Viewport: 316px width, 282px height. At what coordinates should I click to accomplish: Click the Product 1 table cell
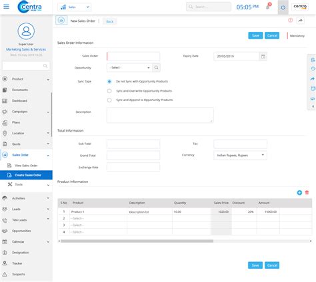(98, 211)
